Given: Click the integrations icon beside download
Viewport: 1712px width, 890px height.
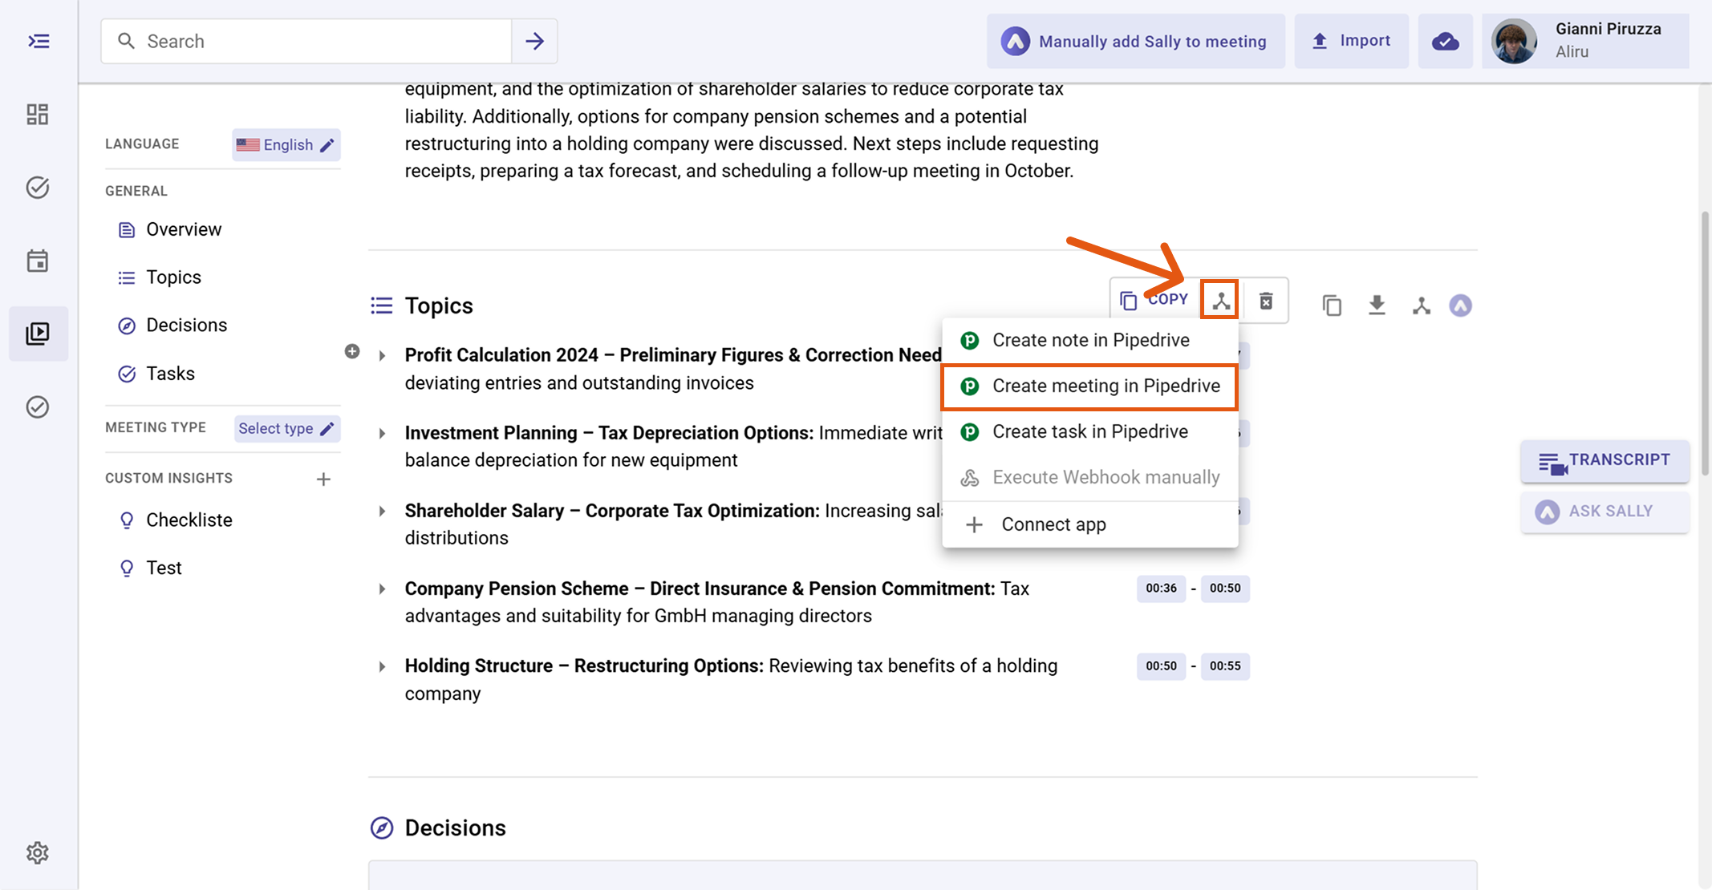Looking at the screenshot, I should coord(1422,305).
